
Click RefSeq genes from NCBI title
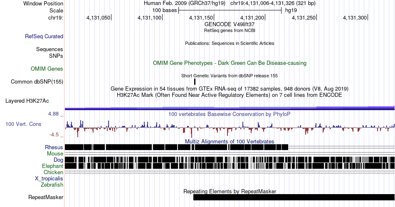coord(230,30)
